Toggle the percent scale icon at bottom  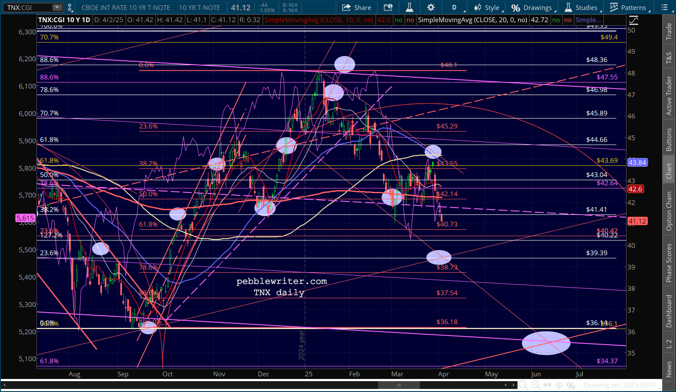coord(571,385)
